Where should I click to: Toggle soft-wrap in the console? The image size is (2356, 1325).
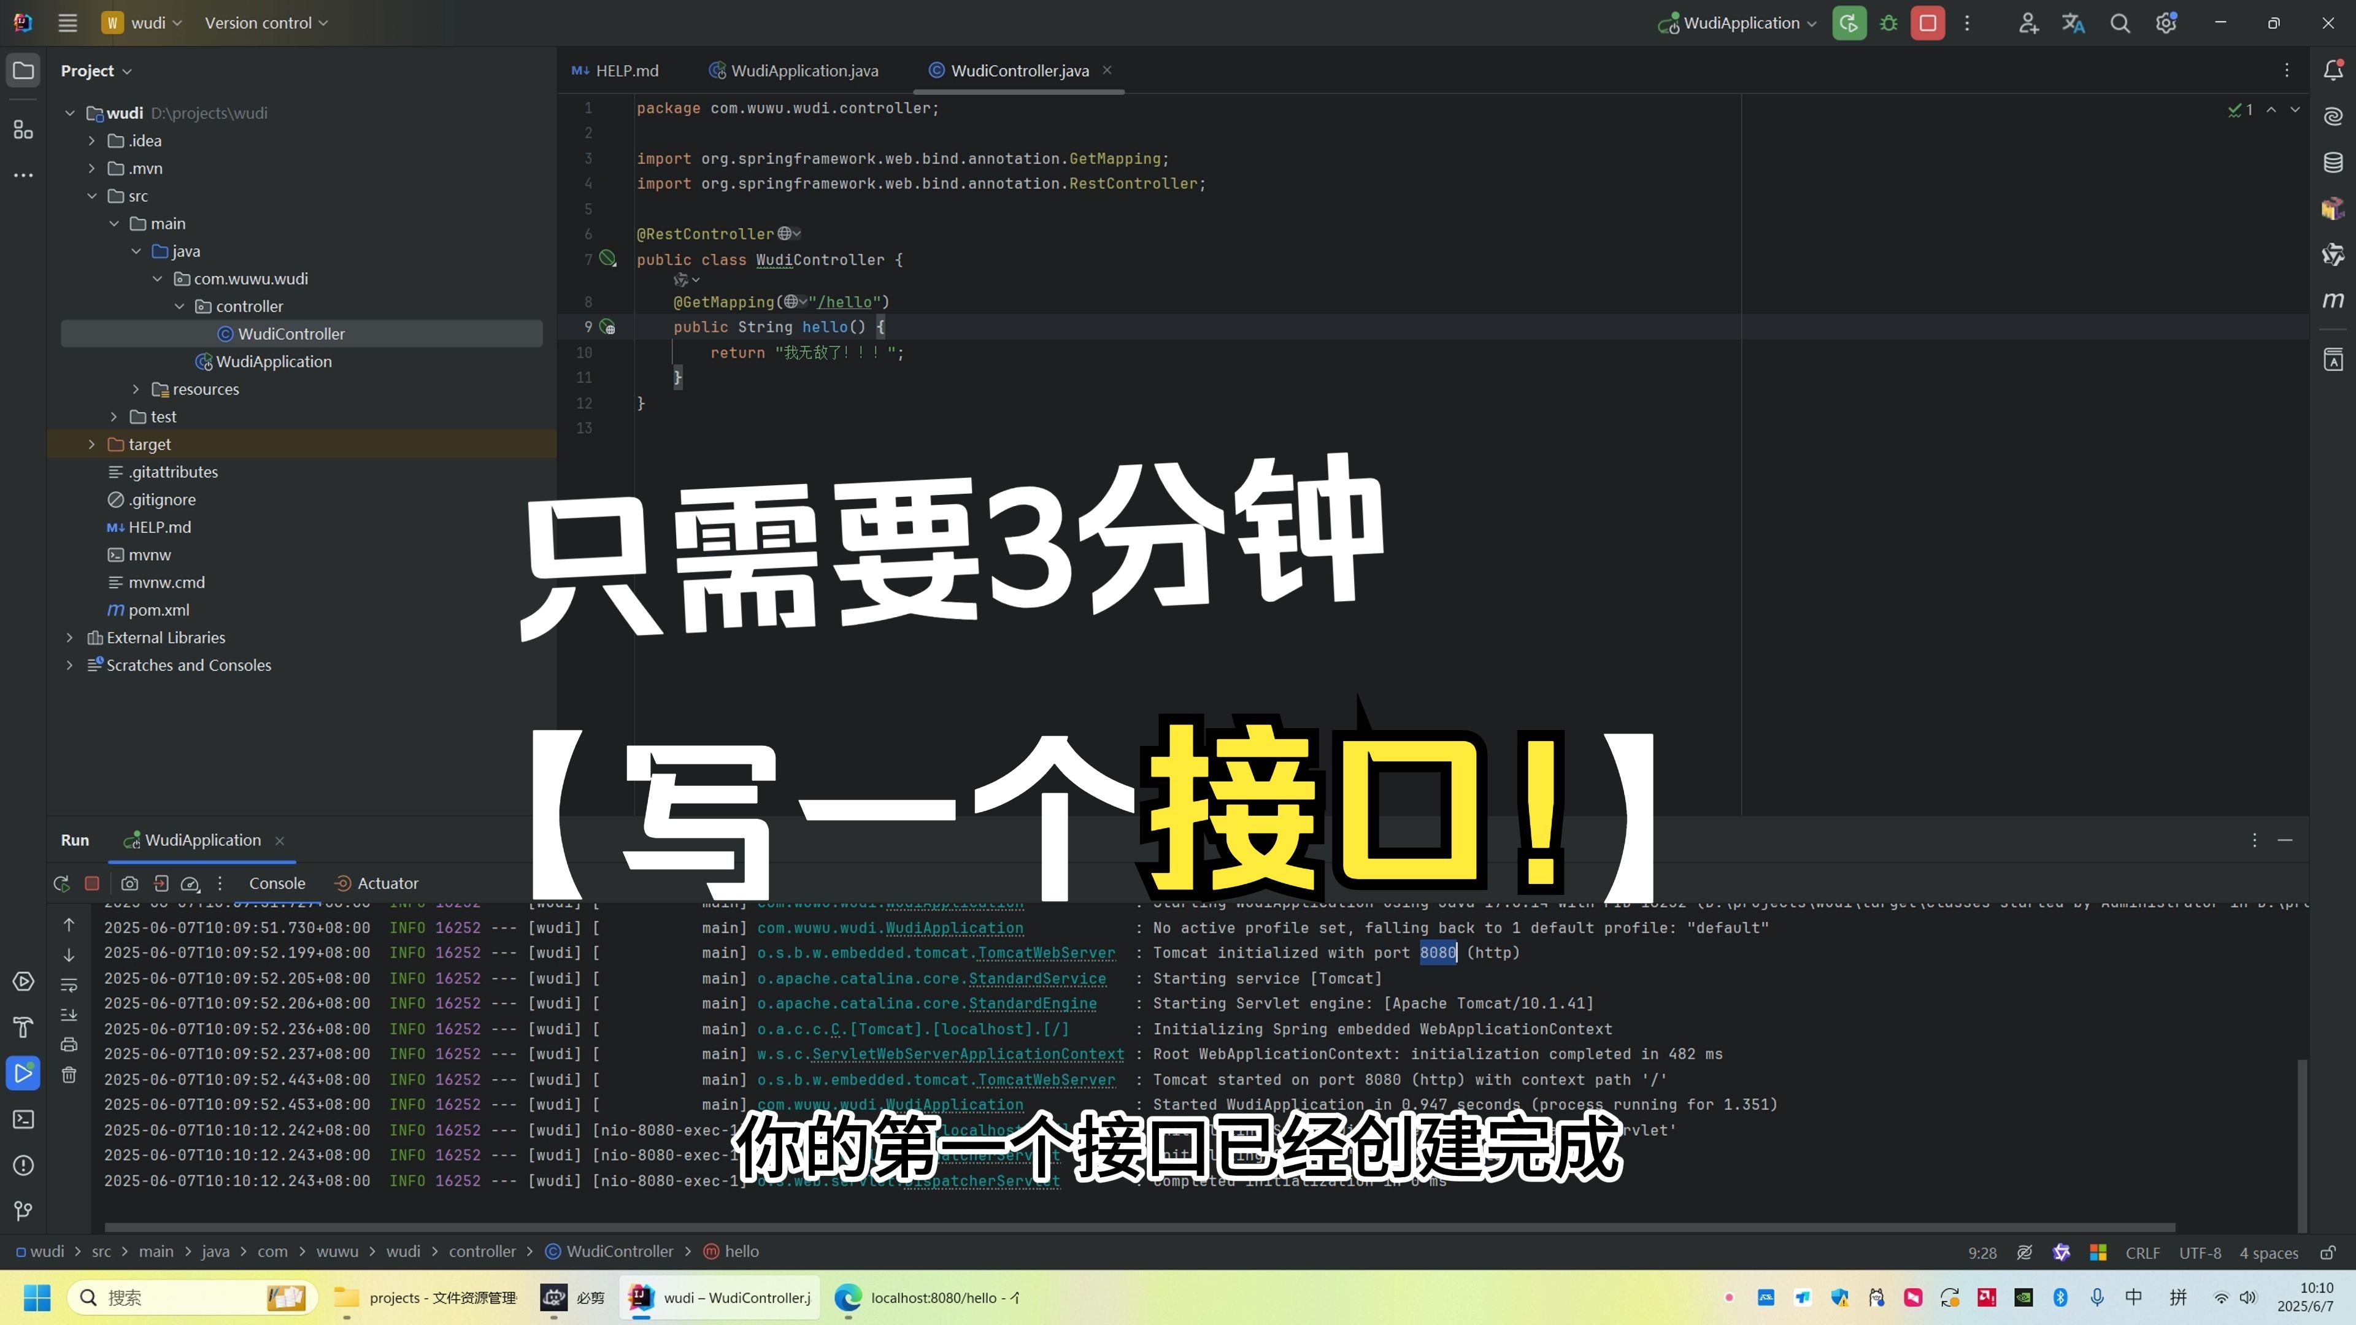69,985
